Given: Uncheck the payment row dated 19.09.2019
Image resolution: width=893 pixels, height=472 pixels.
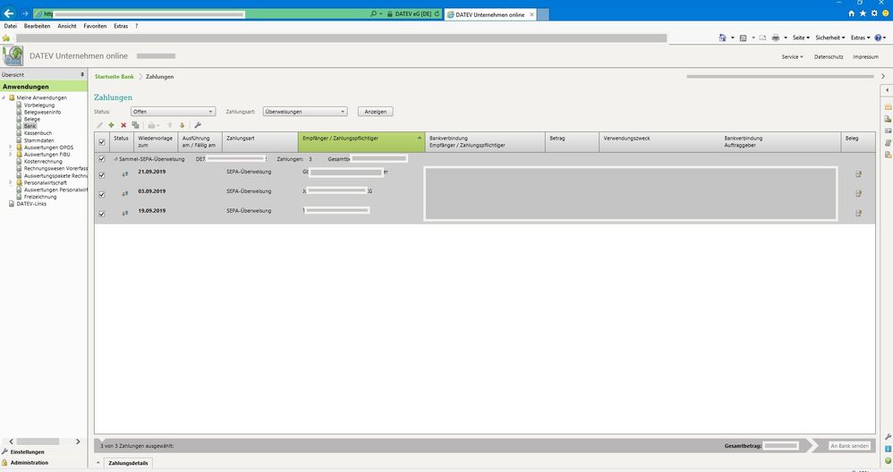Looking at the screenshot, I should [x=102, y=214].
